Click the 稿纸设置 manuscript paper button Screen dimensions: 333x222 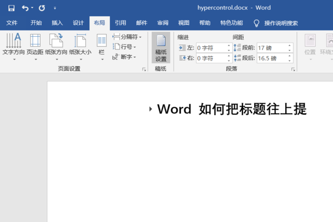pyautogui.click(x=161, y=47)
